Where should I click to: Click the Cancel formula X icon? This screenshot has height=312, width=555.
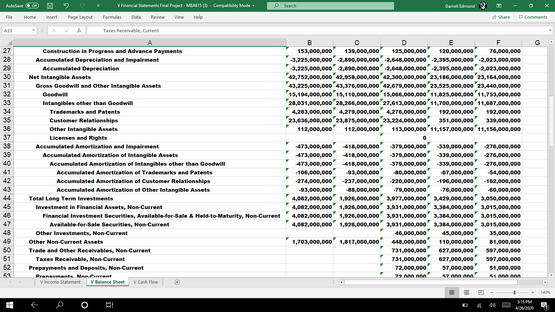click(x=54, y=31)
